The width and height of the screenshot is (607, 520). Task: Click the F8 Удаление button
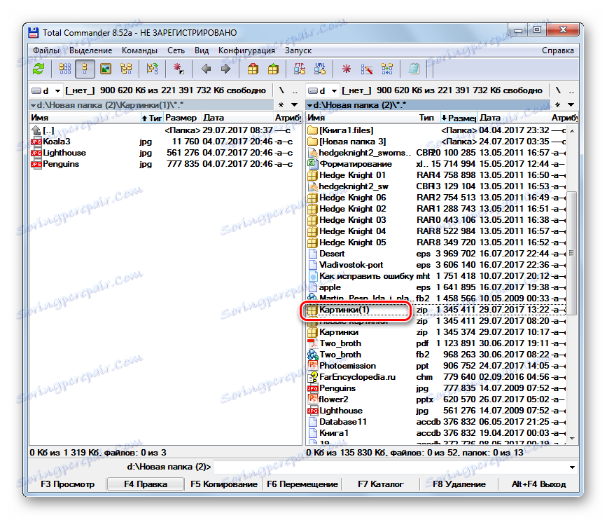459,484
